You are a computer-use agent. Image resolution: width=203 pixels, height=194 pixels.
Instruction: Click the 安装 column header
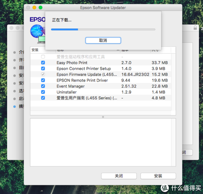(35, 50)
